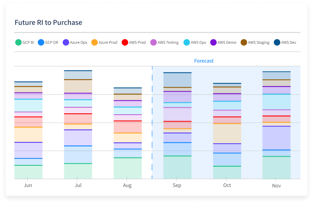Click the dashed forecast divider line

(152, 122)
